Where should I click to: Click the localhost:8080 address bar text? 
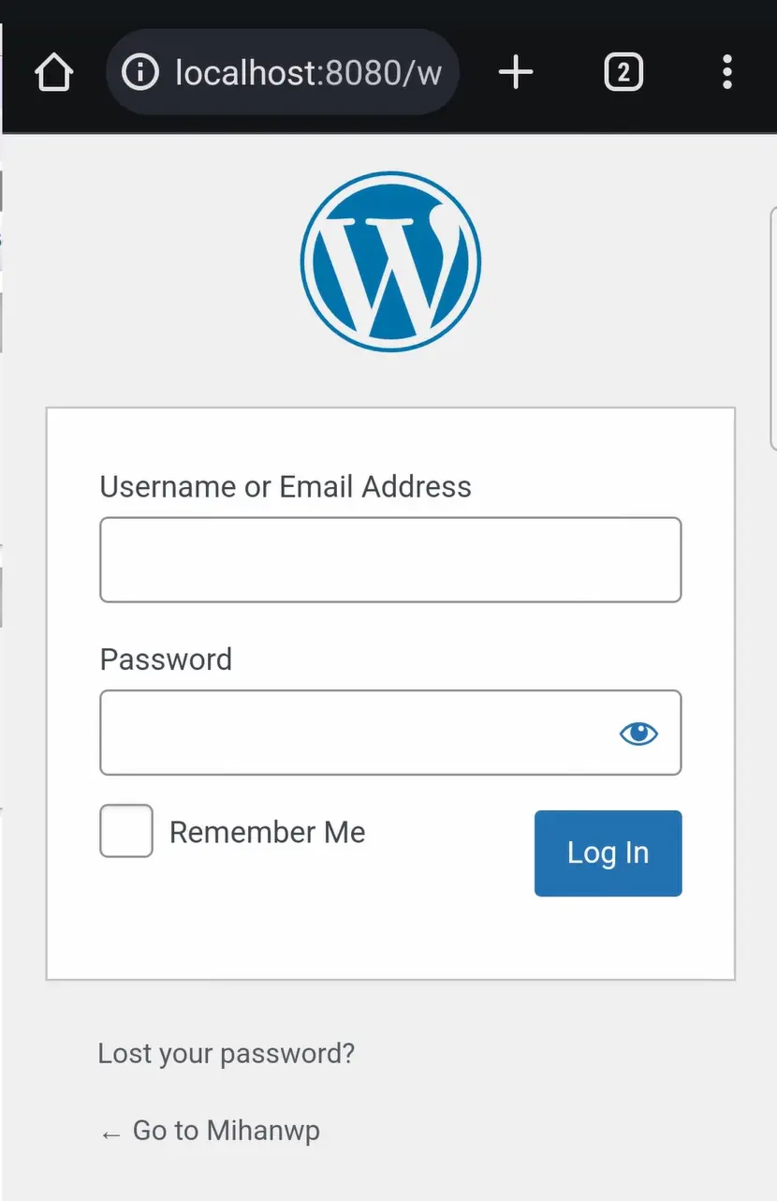pos(308,72)
